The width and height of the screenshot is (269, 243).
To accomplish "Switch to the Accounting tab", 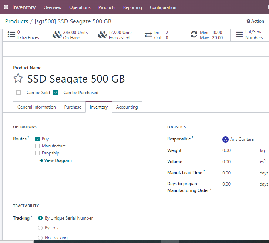I will tap(127, 107).
